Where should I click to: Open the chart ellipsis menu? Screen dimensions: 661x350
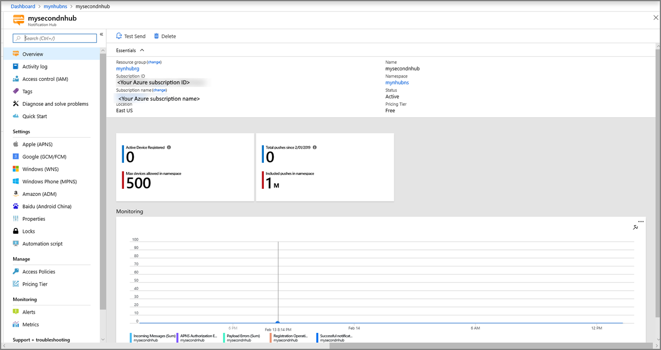point(641,221)
